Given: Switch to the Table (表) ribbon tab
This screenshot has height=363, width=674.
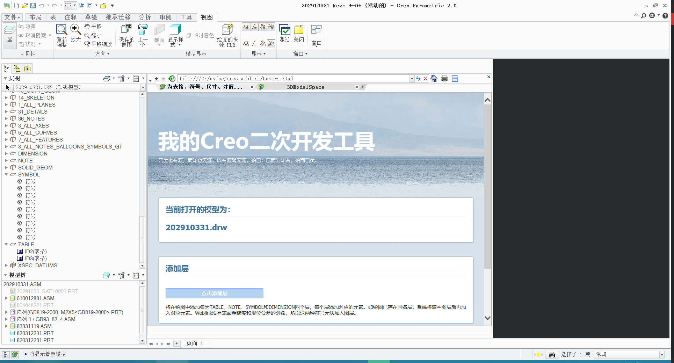Looking at the screenshot, I should (53, 17).
